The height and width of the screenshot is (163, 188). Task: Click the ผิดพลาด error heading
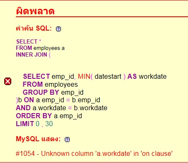(35, 11)
